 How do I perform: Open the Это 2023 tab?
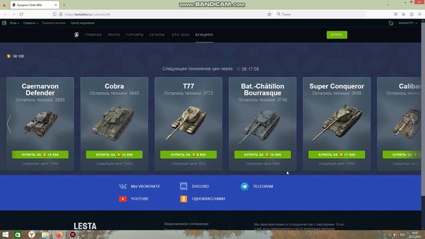(181, 35)
